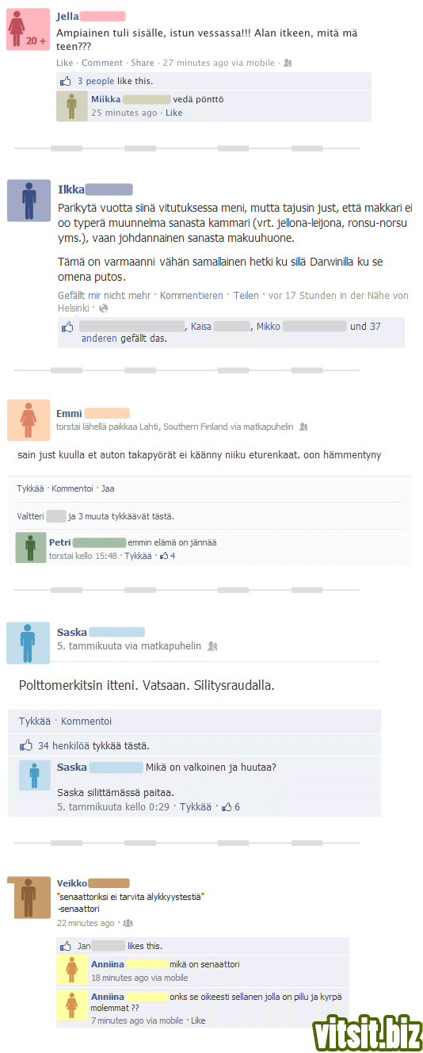Click Veikko's brown profile avatar

(29, 898)
